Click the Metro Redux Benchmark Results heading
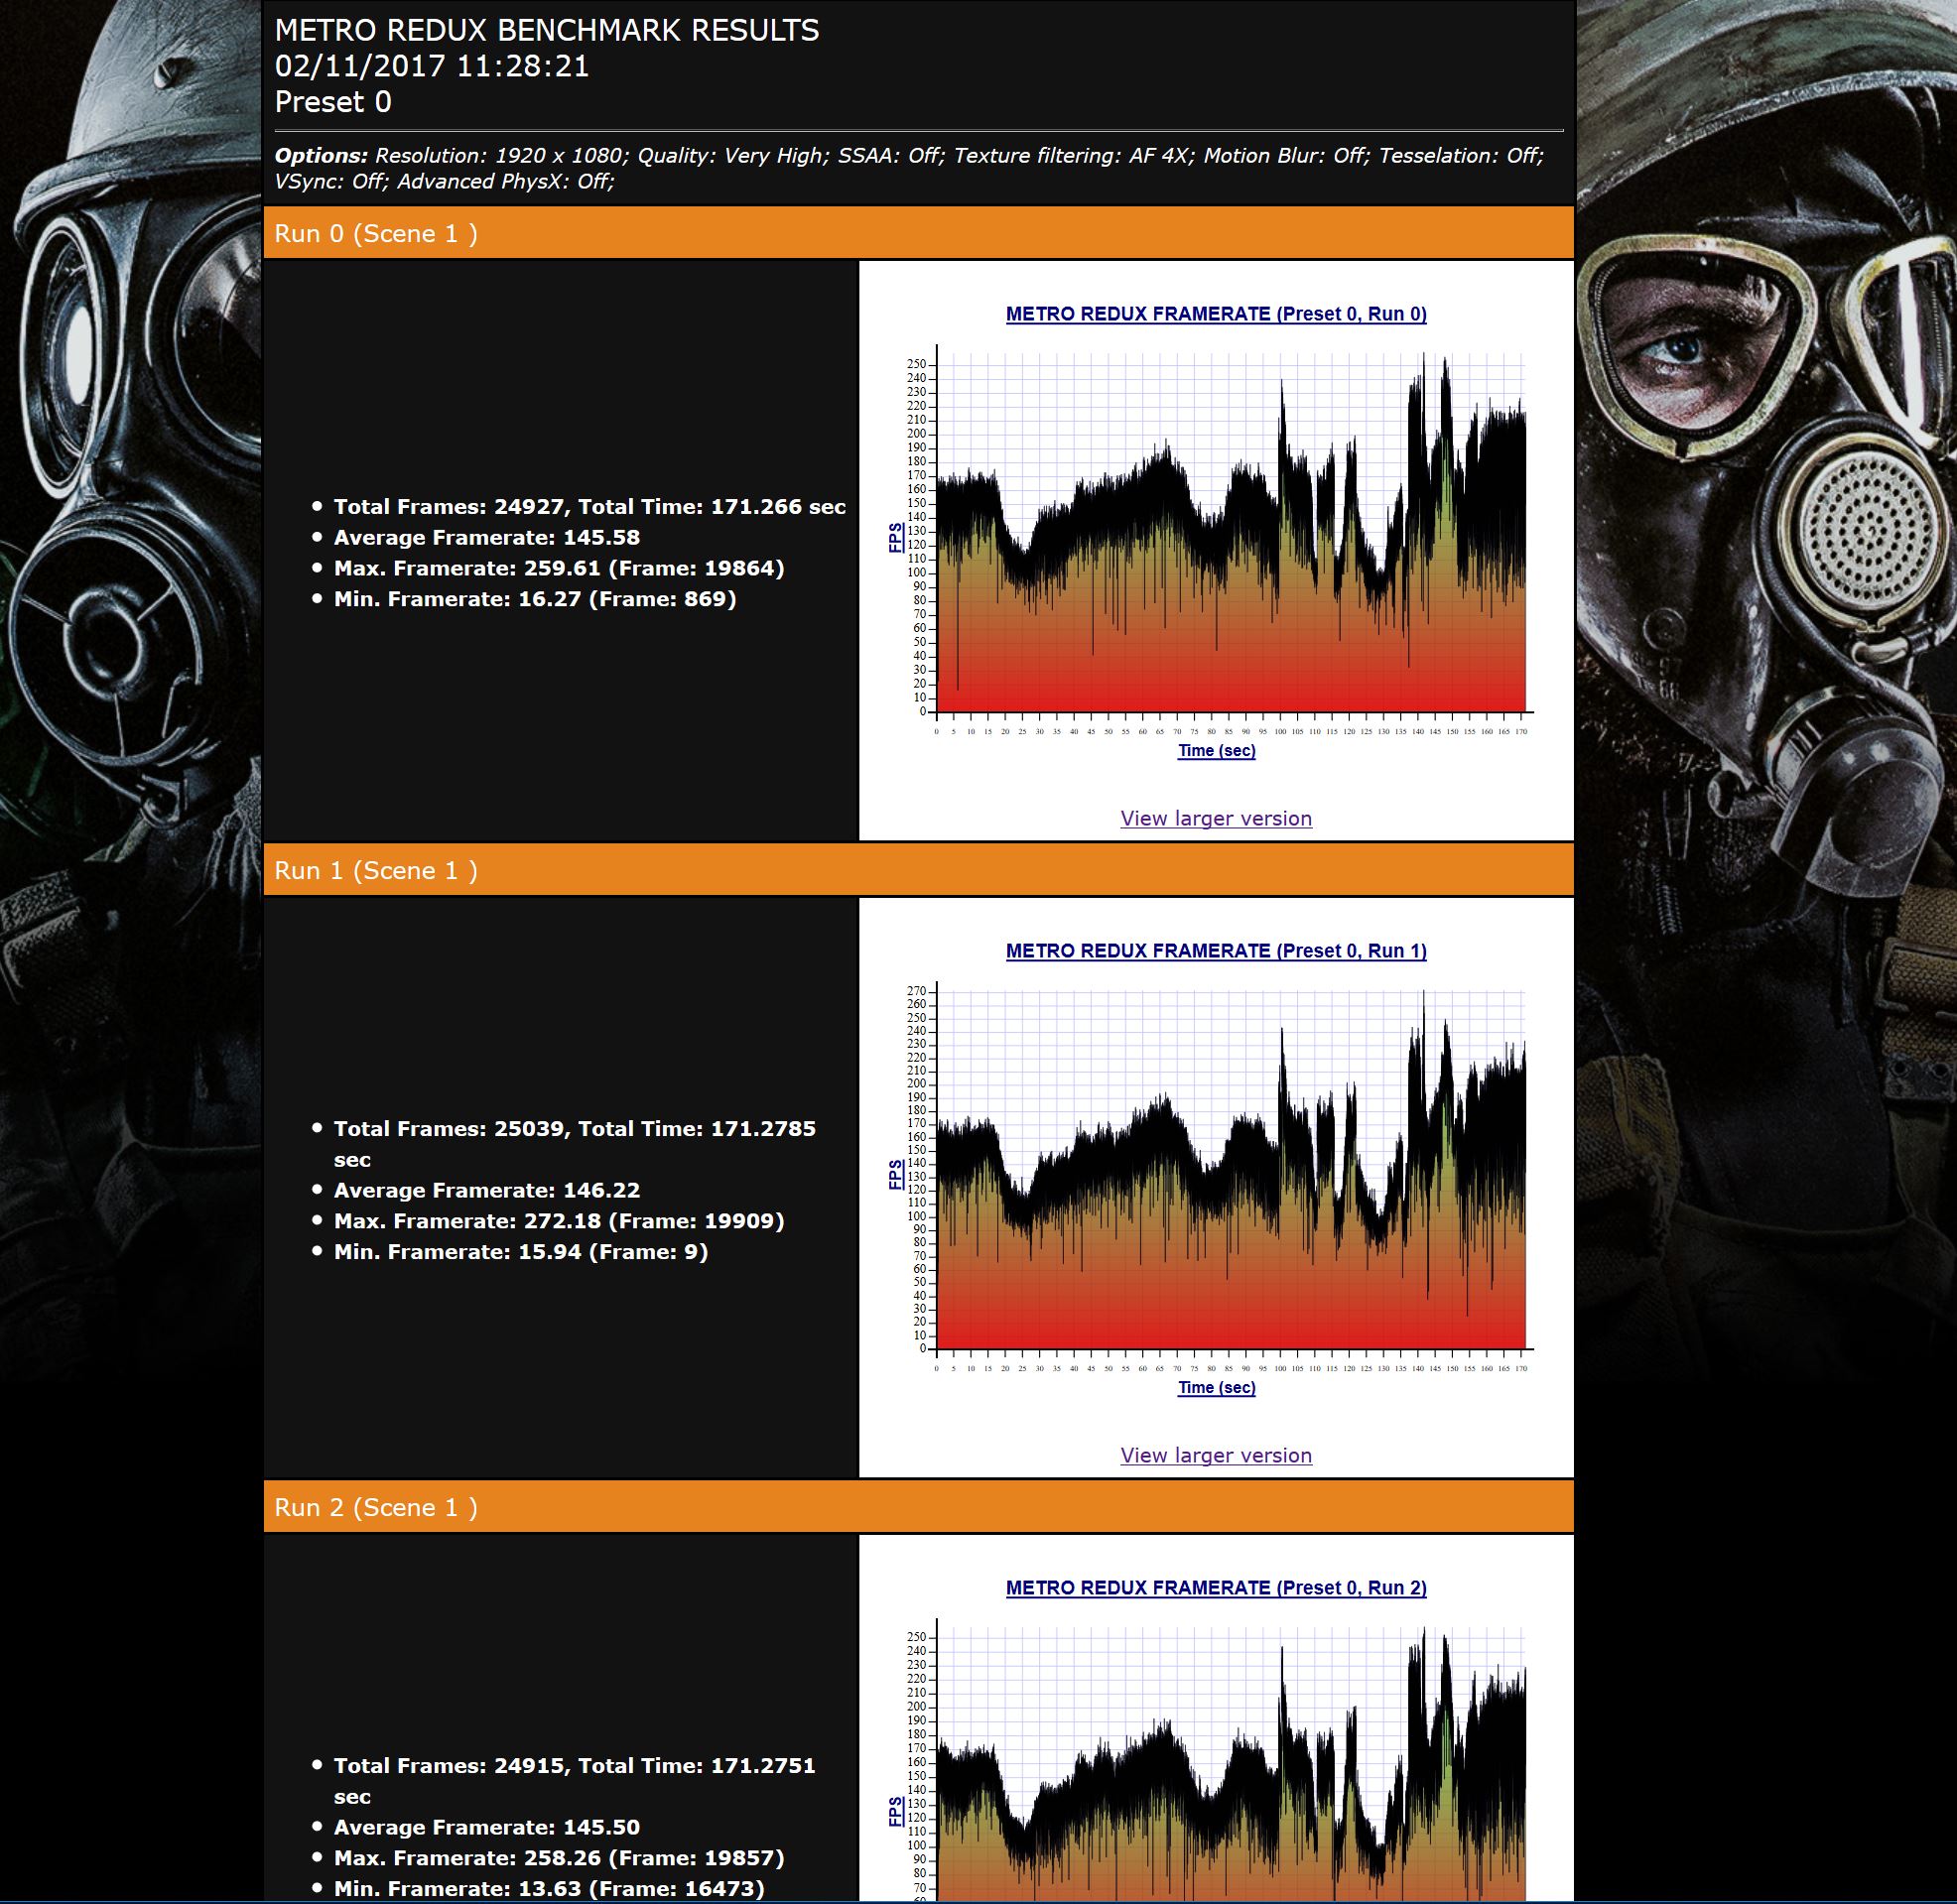The width and height of the screenshot is (1957, 1904). click(x=546, y=30)
